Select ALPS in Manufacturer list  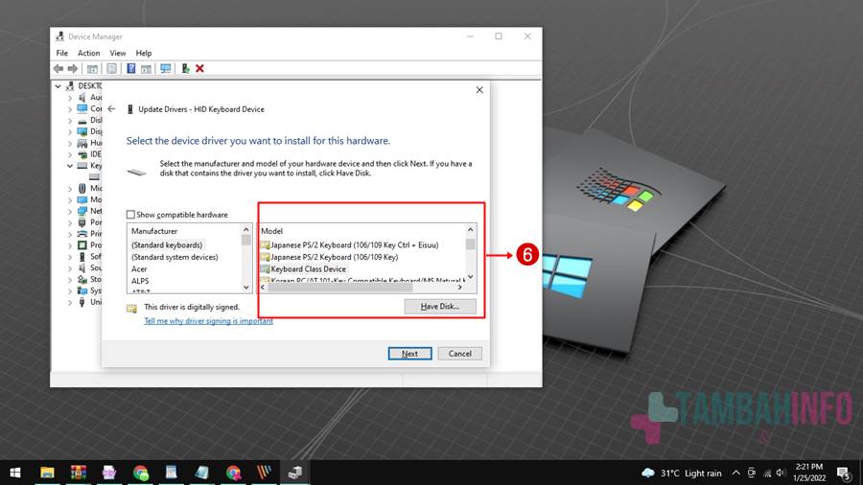click(140, 281)
